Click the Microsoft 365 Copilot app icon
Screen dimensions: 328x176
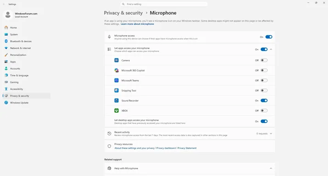point(117,70)
